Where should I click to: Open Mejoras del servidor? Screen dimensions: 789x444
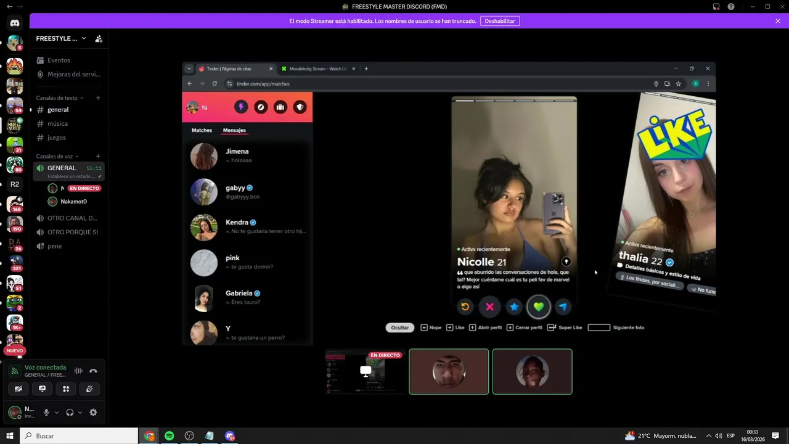pos(69,74)
